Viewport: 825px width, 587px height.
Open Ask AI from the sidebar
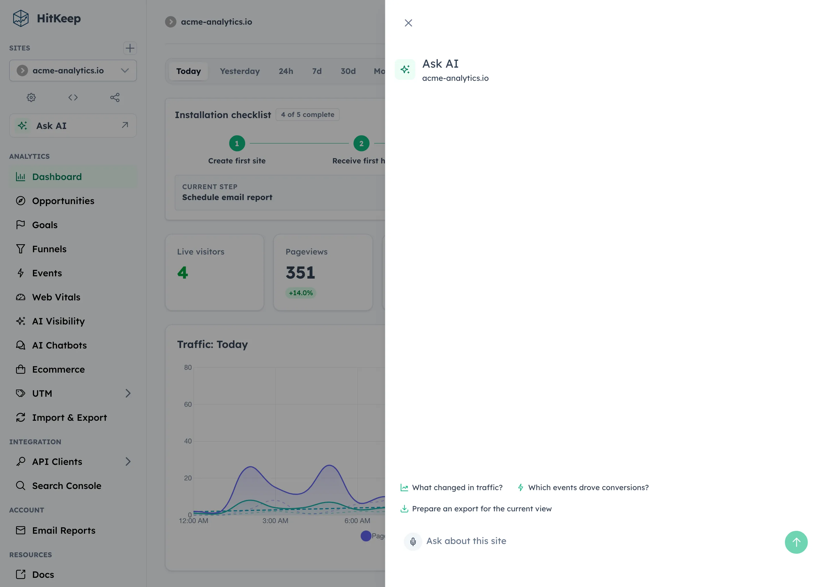click(73, 126)
